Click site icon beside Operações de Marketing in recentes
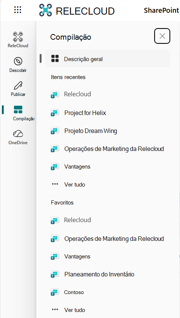This screenshot has height=318, width=180. click(55, 149)
